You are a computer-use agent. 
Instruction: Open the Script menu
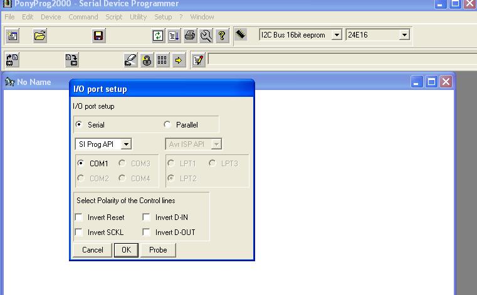coord(114,17)
